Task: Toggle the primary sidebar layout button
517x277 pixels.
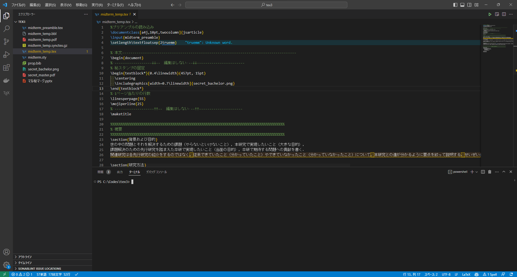Action: [455, 5]
